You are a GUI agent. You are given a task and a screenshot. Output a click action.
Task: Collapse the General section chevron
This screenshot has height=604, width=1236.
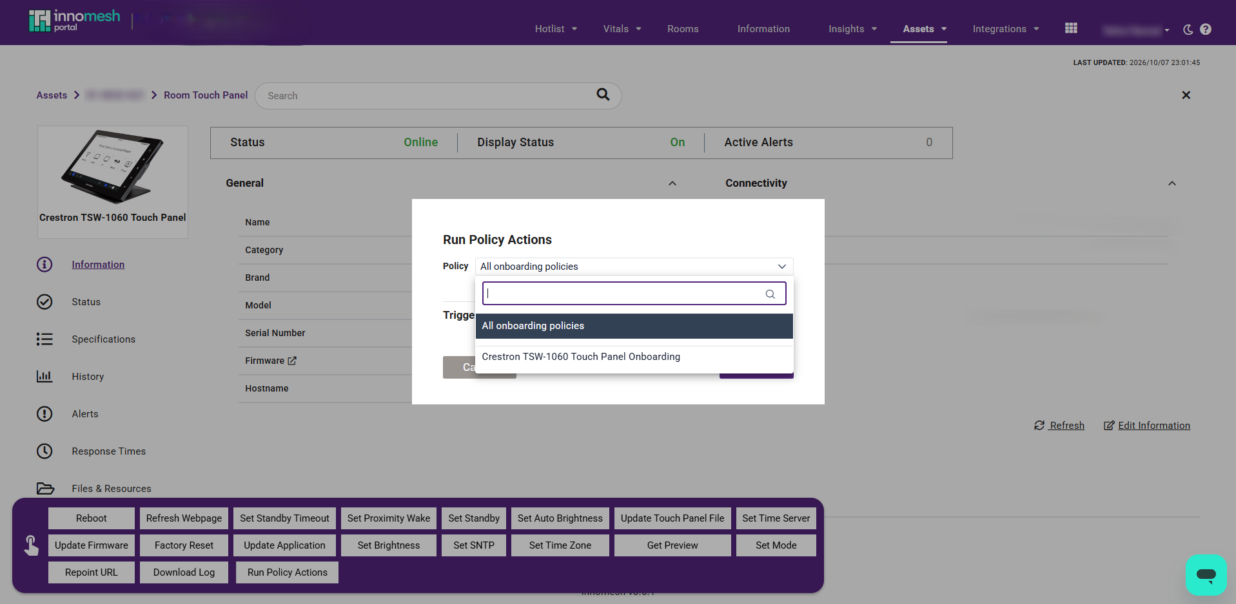672,184
